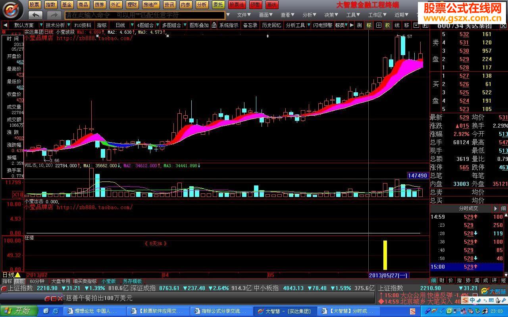Image resolution: width=508 pixels, height=317 pixels.
Task: Toggle the 权 rights-adjustment button
Action: click(x=388, y=25)
